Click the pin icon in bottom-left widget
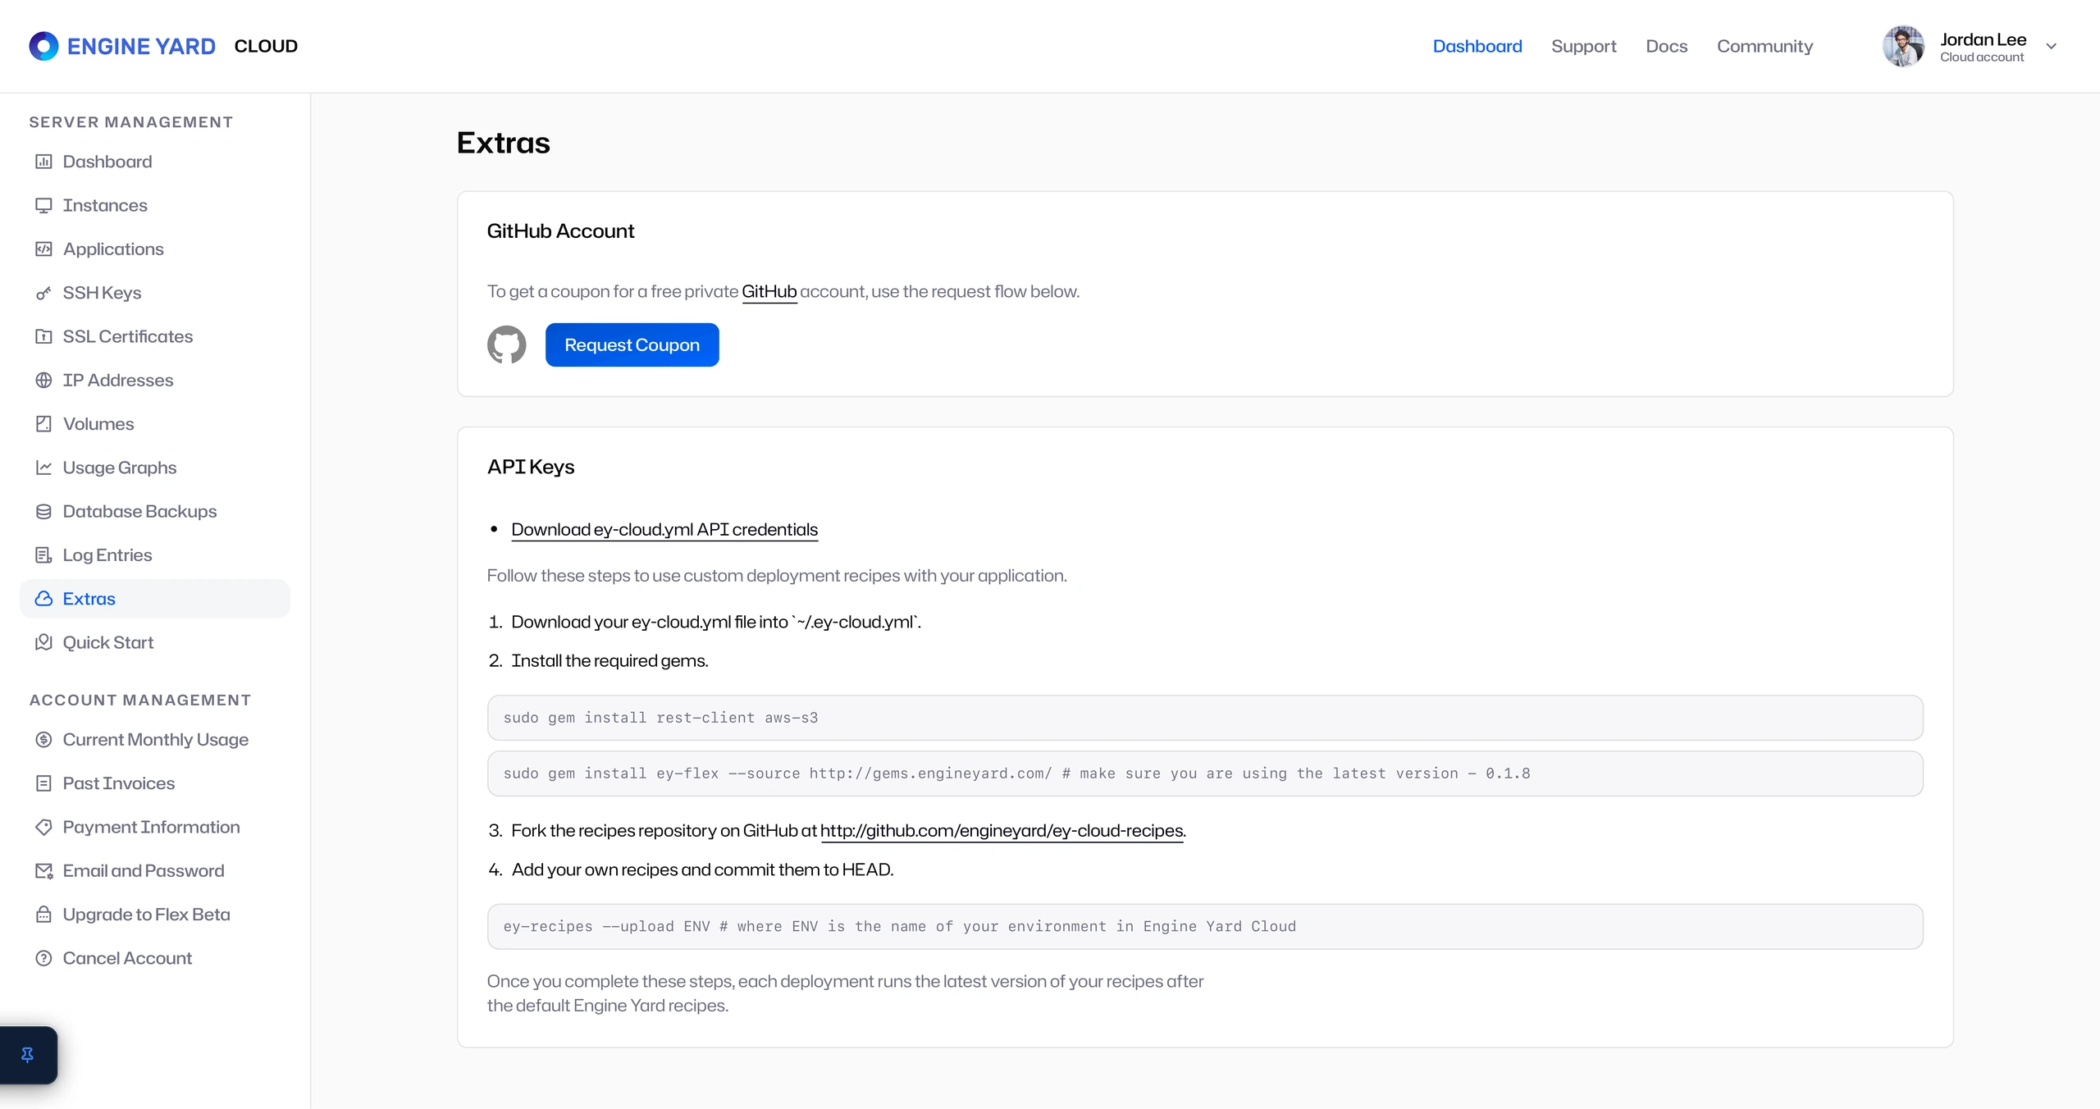The image size is (2100, 1109). pos(27,1055)
